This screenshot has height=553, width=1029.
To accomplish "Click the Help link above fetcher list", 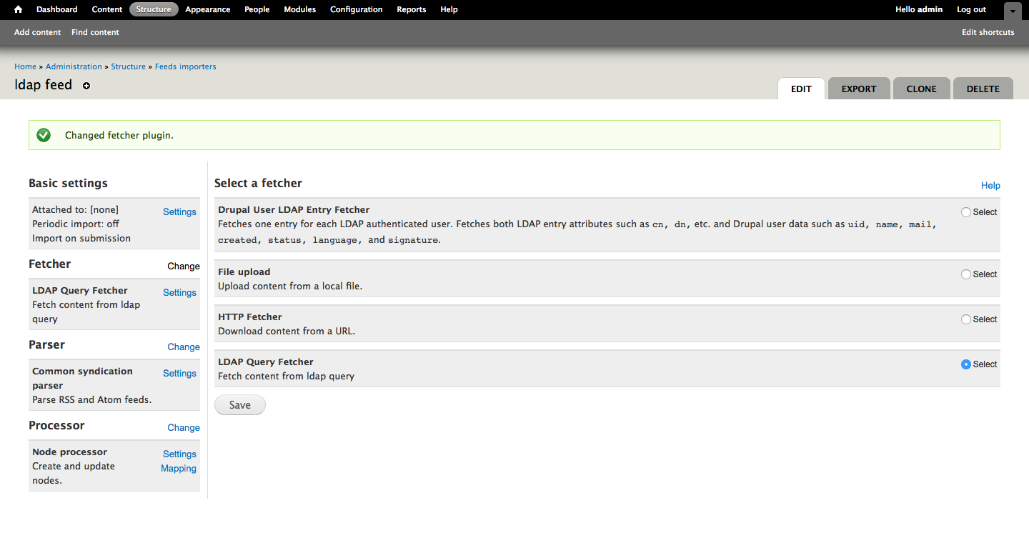I will coord(990,186).
